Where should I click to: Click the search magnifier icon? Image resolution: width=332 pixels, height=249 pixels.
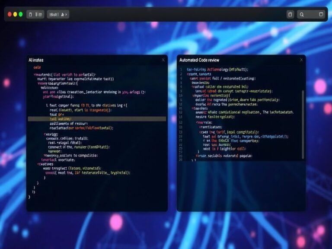302,14
